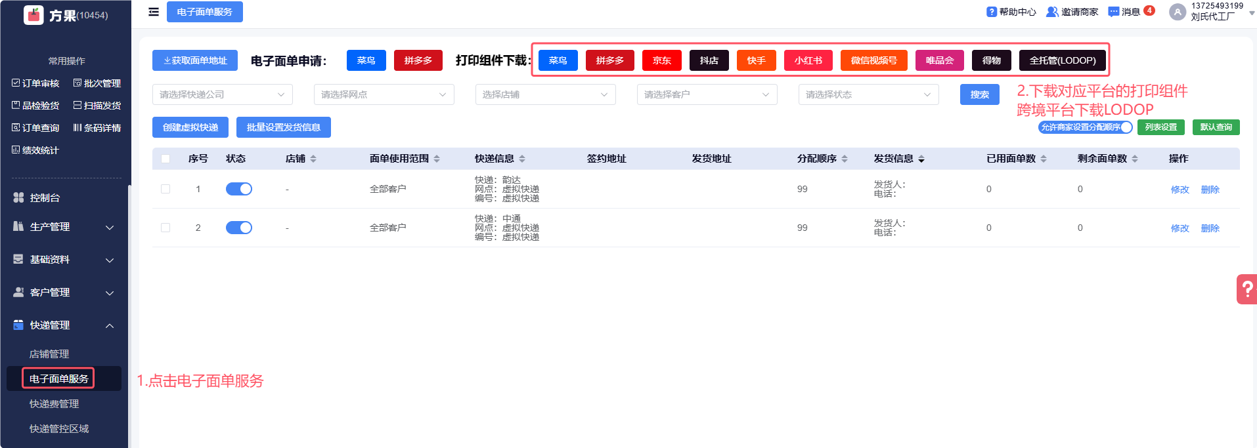Download 全托管(LODOP) print component

click(1063, 60)
